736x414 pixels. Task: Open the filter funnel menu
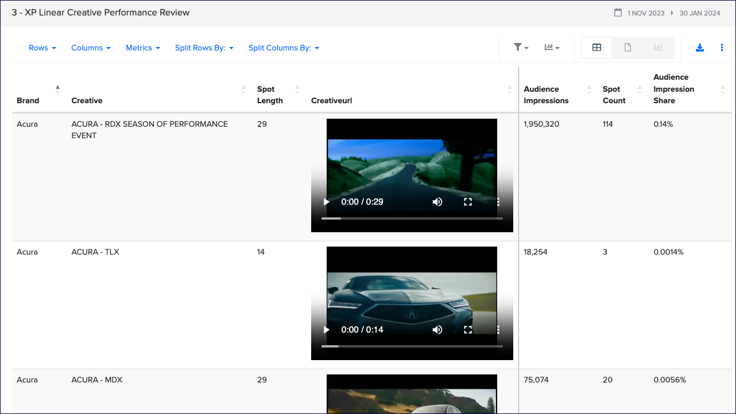pos(521,48)
